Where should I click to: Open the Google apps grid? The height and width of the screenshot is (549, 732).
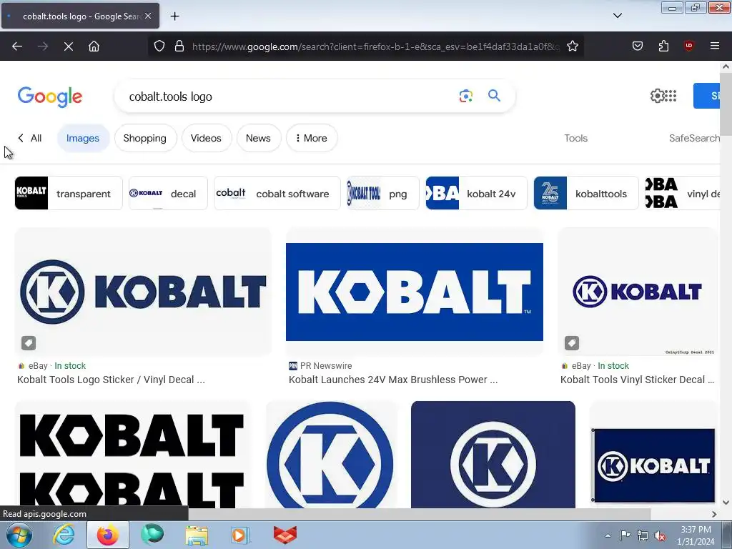point(671,96)
